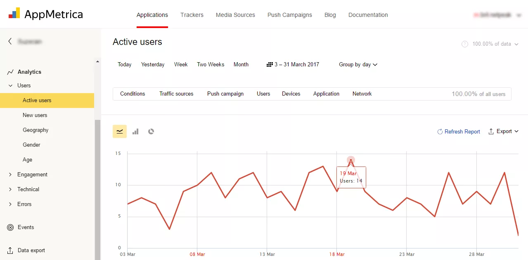The height and width of the screenshot is (260, 528).
Task: Click the help question mark icon
Action: tap(465, 44)
